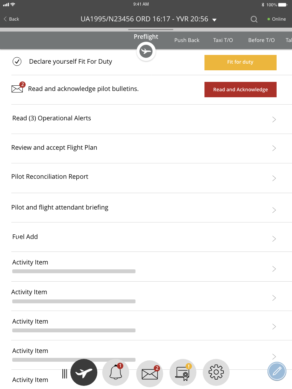
Task: Open notifications bell icon
Action: click(116, 373)
